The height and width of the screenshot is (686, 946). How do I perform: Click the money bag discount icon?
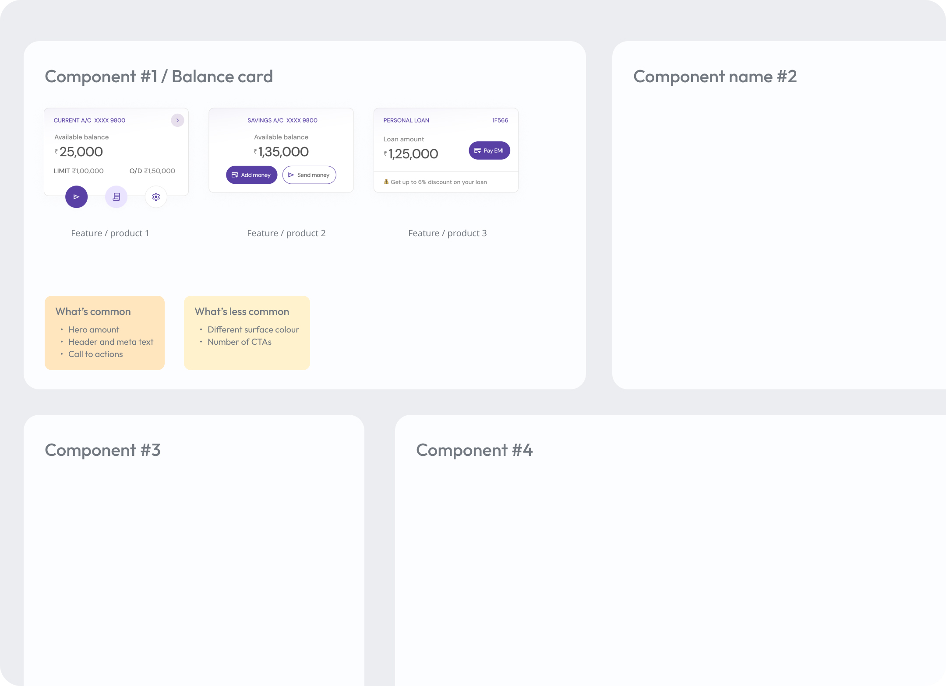click(x=386, y=182)
